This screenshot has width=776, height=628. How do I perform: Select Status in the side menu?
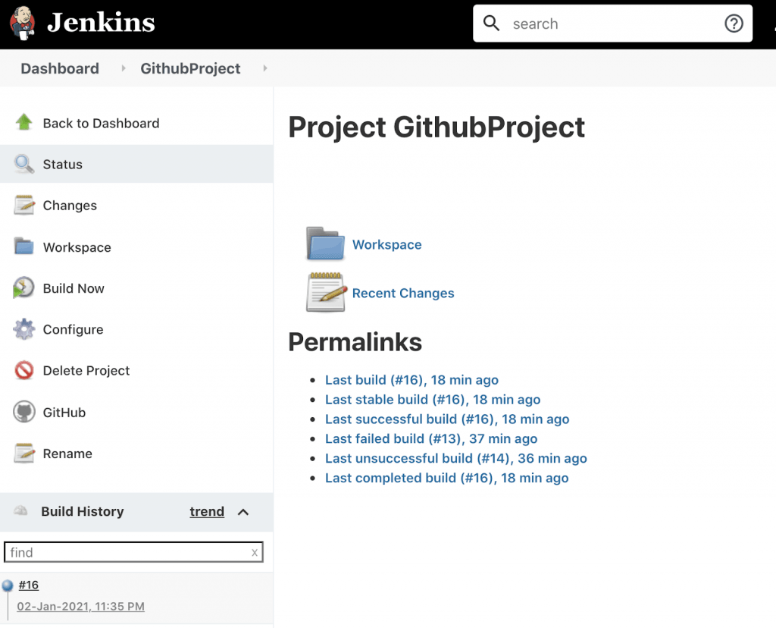62,165
